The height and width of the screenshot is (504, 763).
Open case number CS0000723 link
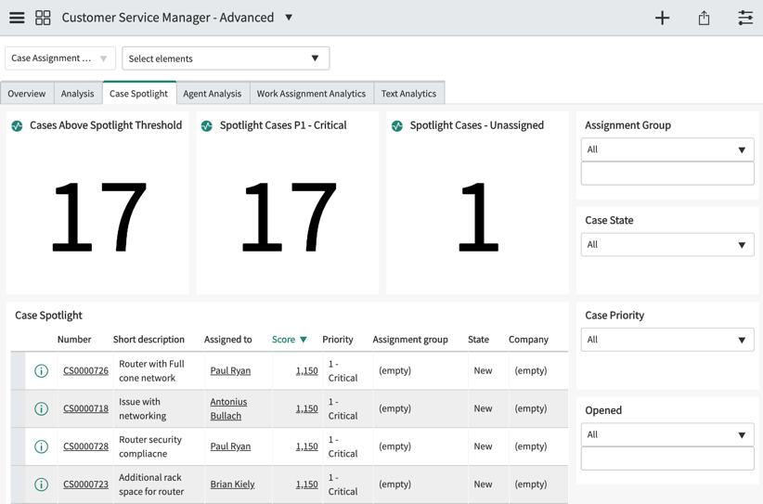pyautogui.click(x=85, y=485)
